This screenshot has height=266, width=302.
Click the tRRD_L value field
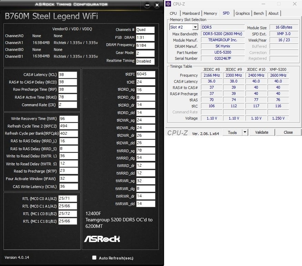coord(69,141)
